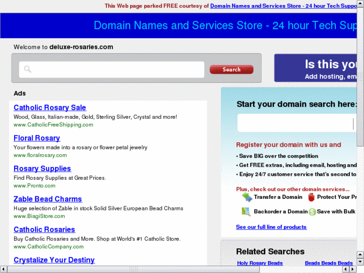Click the Backorder a Domain icon
This screenshot has width=364, height=273.
click(246, 212)
